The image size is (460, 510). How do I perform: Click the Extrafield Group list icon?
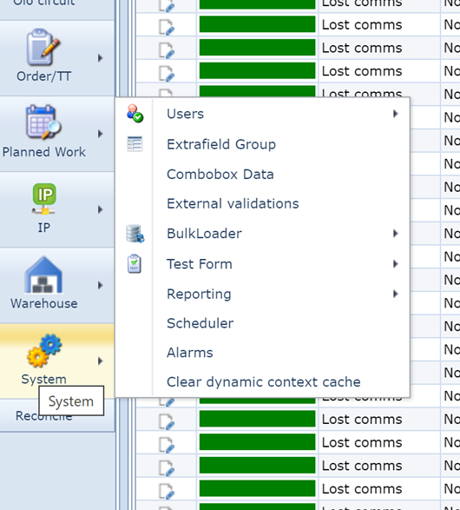point(135,143)
